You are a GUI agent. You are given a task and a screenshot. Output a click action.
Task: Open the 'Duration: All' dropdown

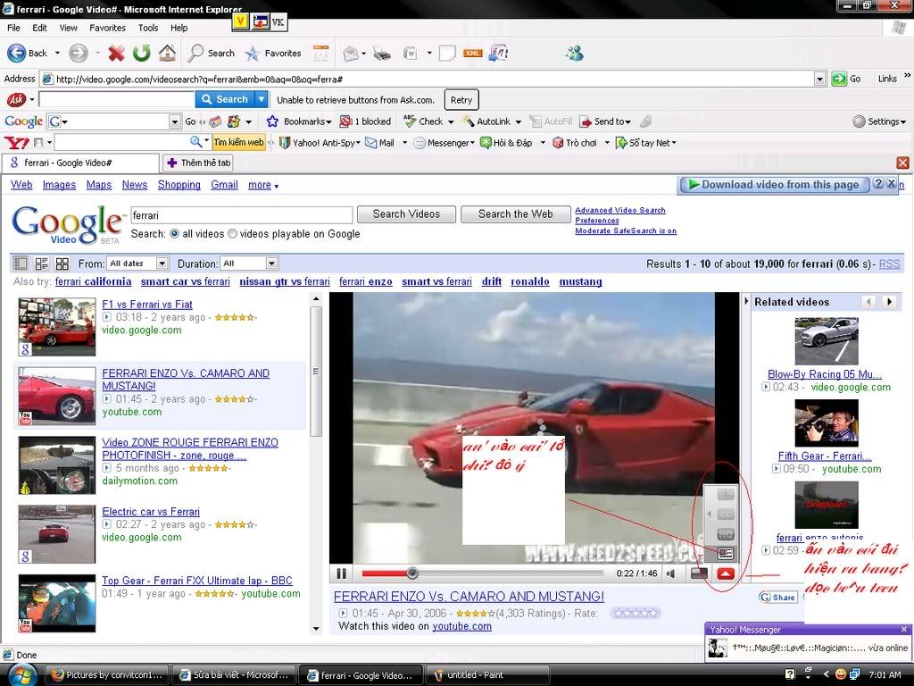point(249,264)
